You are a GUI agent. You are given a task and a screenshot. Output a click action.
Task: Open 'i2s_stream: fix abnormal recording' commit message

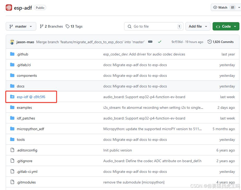coord(153,107)
